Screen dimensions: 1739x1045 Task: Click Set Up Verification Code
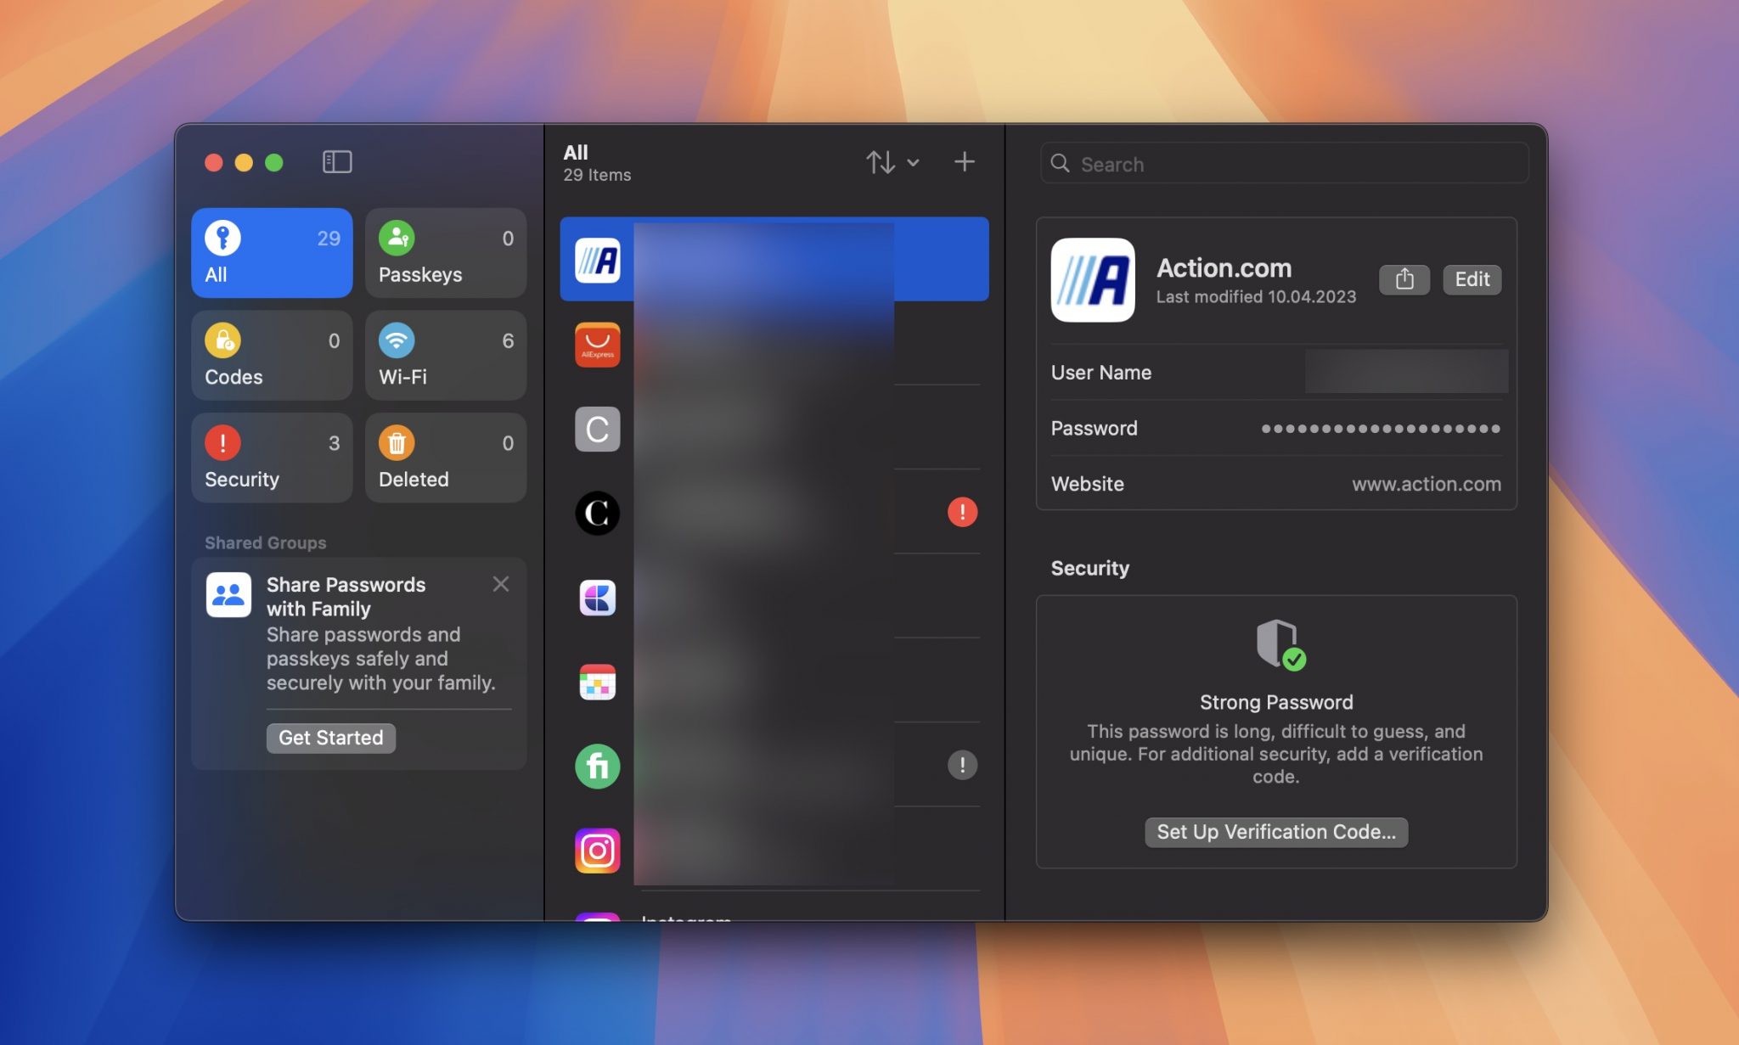click(x=1275, y=832)
